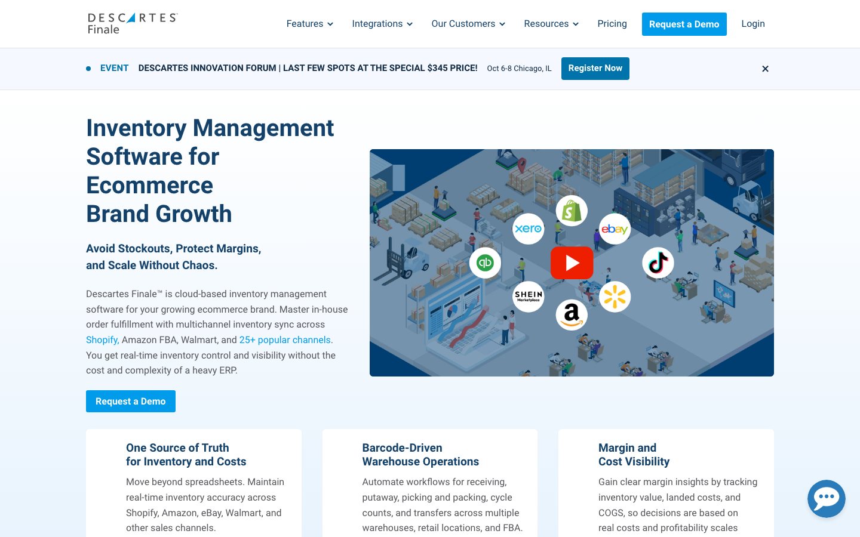Click the Descartes Finale logo
Viewport: 860px width, 537px height.
(x=133, y=24)
